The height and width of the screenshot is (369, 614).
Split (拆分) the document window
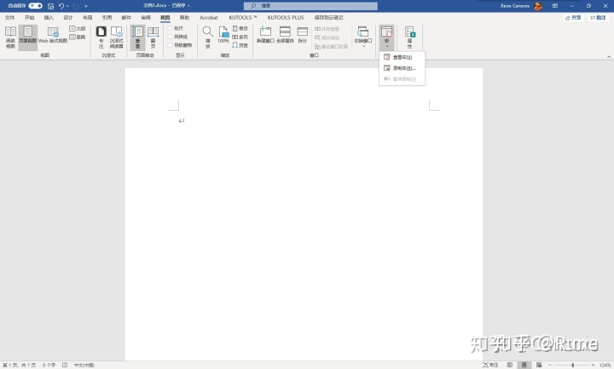pos(303,35)
